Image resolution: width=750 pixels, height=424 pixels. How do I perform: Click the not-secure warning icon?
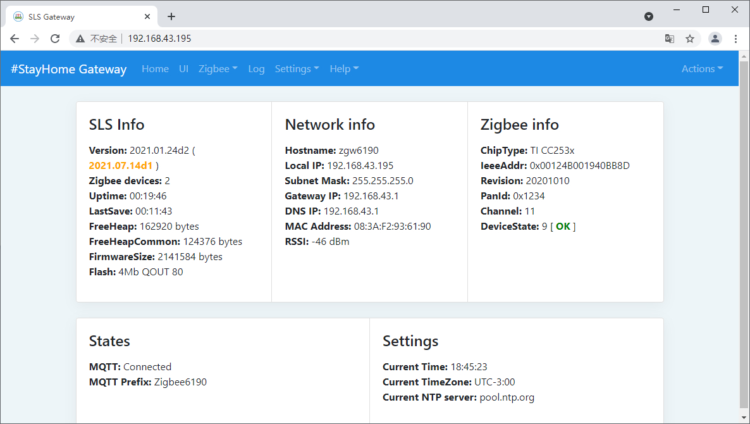coord(80,39)
